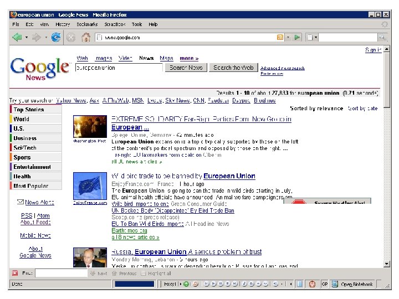Open the Advanced news search link

click(x=283, y=68)
